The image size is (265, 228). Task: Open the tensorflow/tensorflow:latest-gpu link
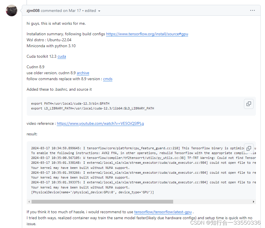click(x=163, y=212)
